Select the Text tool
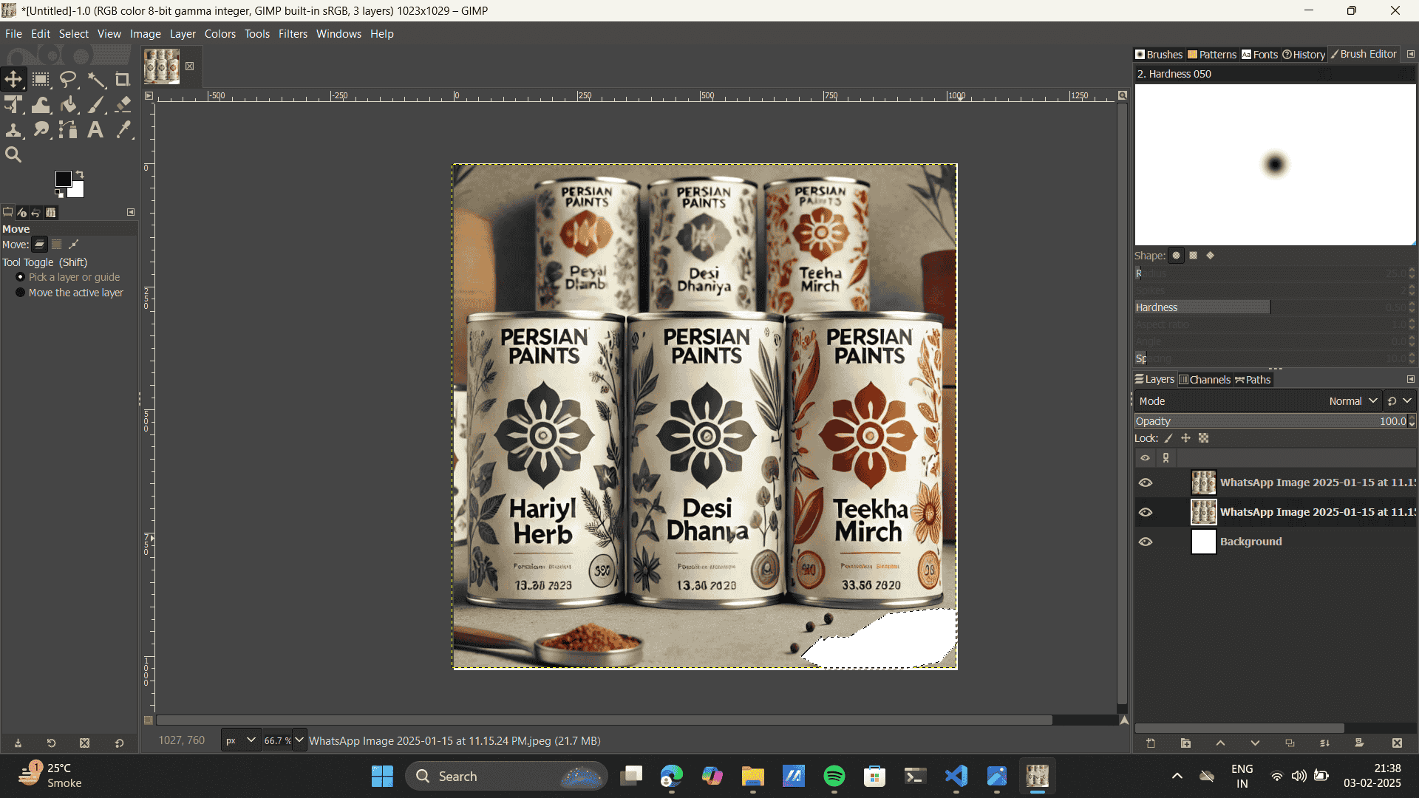Screen dimensions: 1419x798 click(x=96, y=130)
